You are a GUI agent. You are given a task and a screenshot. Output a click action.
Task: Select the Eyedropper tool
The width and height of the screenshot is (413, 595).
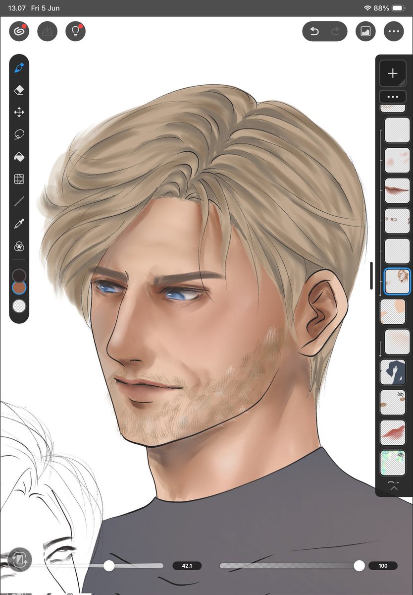point(19,224)
